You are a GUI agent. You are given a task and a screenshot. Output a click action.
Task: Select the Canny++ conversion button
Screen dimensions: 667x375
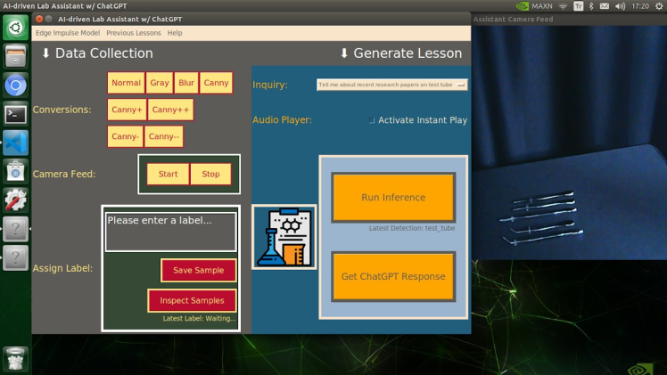pos(170,110)
